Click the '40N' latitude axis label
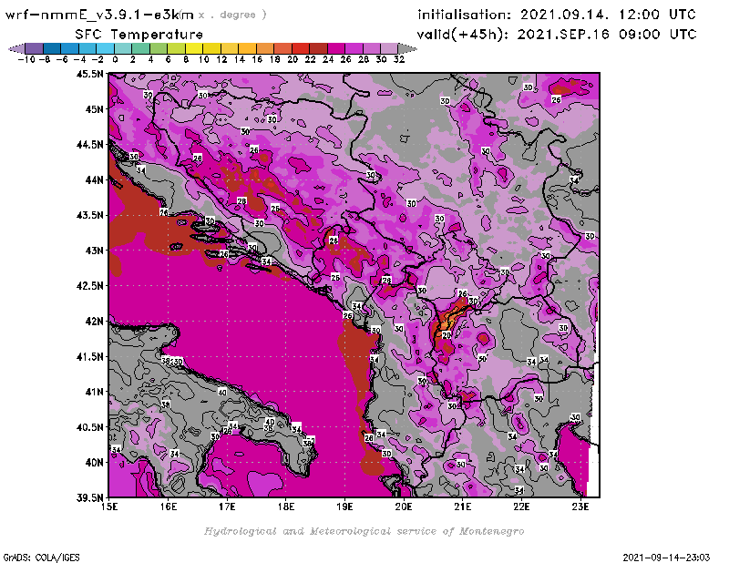 (x=94, y=463)
